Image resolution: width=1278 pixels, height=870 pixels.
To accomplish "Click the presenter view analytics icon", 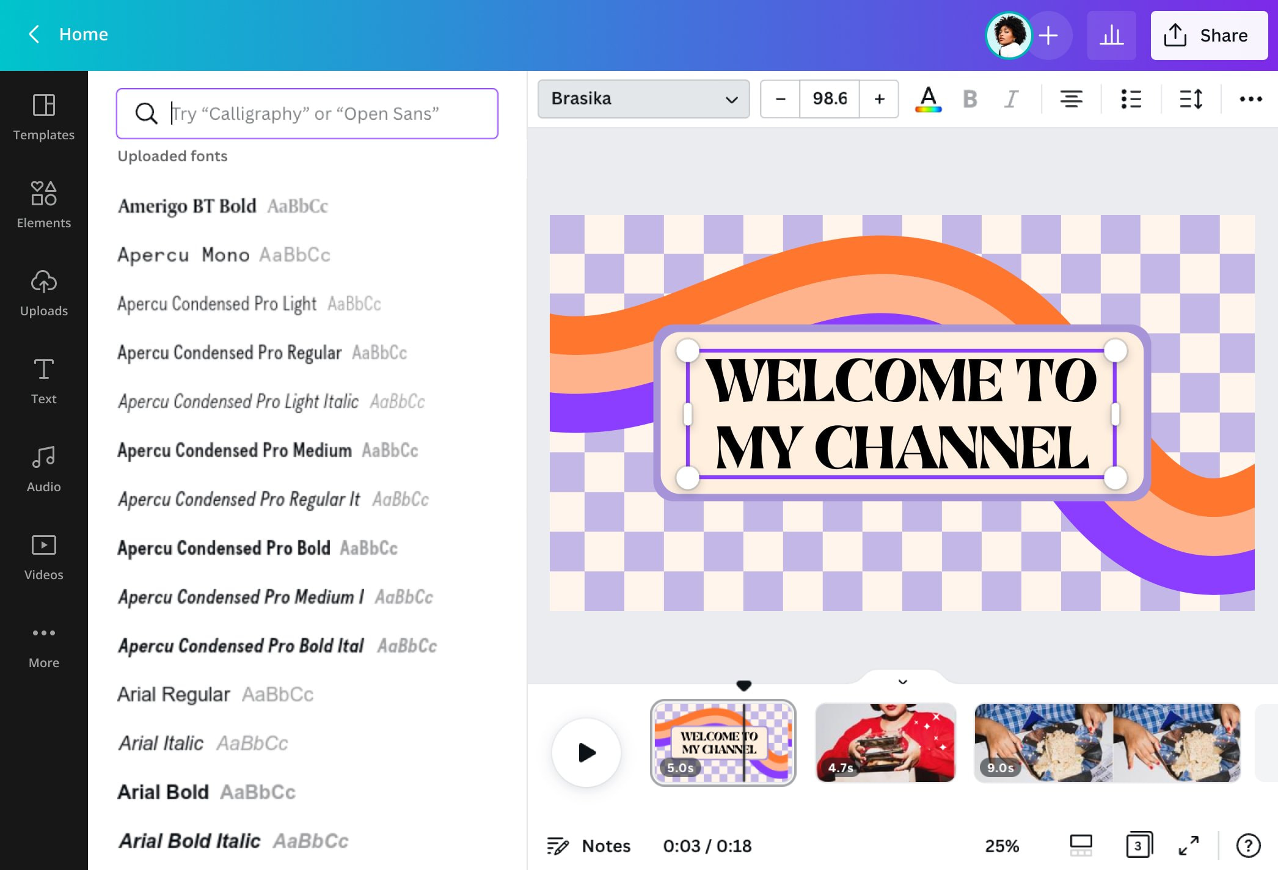I will tap(1112, 35).
